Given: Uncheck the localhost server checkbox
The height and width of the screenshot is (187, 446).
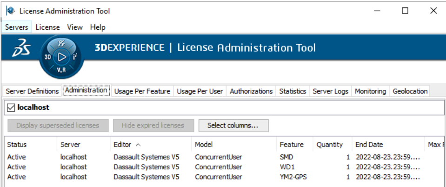Looking at the screenshot, I should tap(11, 107).
